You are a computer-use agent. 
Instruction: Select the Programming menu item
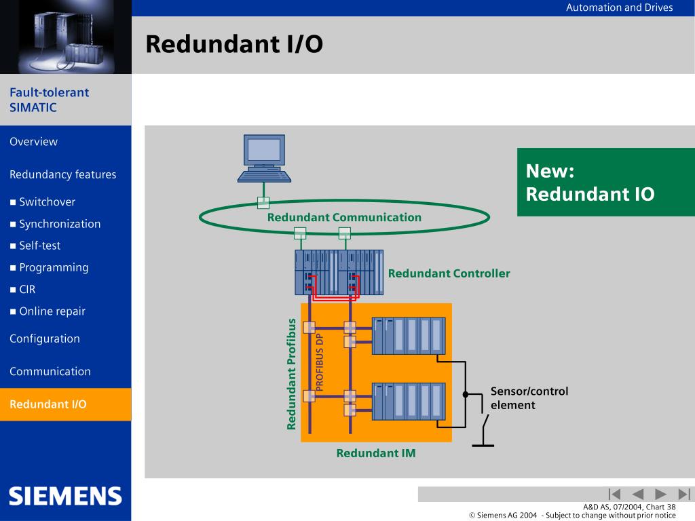[x=49, y=267]
